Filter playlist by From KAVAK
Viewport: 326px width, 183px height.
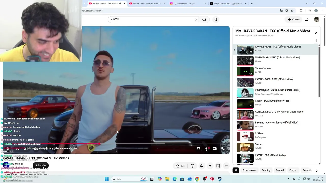pos(250,170)
